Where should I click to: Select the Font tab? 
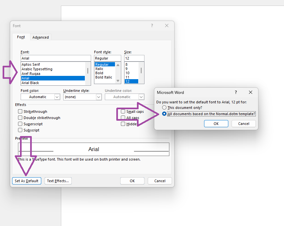[x=21, y=37]
